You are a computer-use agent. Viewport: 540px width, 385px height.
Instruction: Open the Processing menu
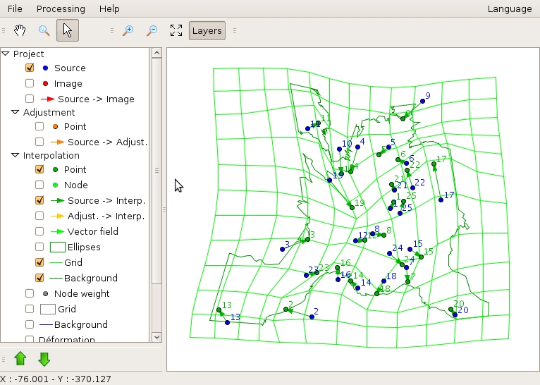pyautogui.click(x=61, y=8)
